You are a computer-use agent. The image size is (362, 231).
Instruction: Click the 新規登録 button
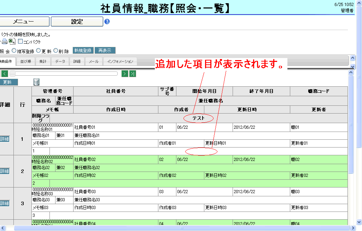pyautogui.click(x=83, y=51)
